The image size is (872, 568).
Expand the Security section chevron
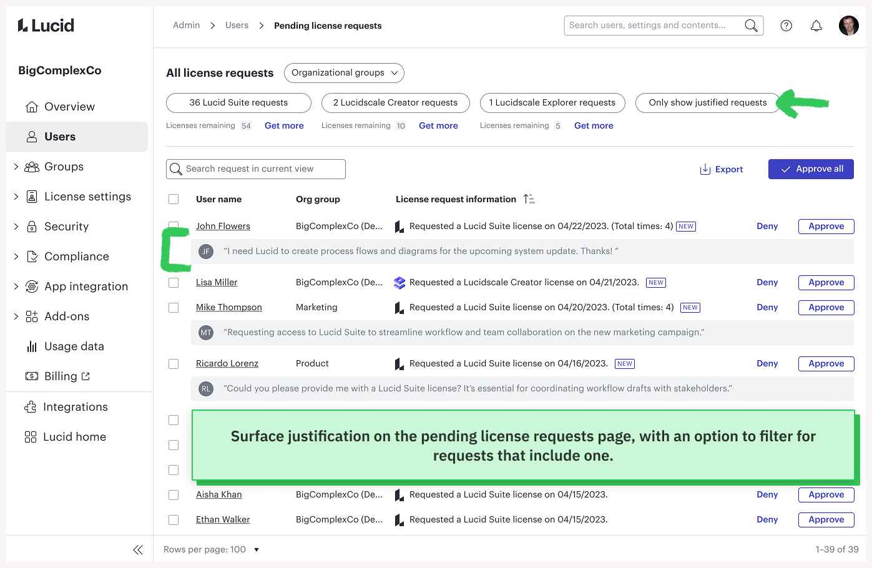(x=16, y=227)
